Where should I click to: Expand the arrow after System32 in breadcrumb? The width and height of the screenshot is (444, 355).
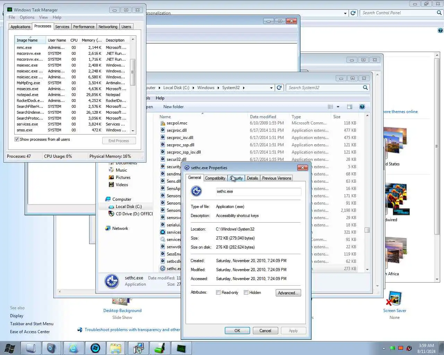click(244, 88)
